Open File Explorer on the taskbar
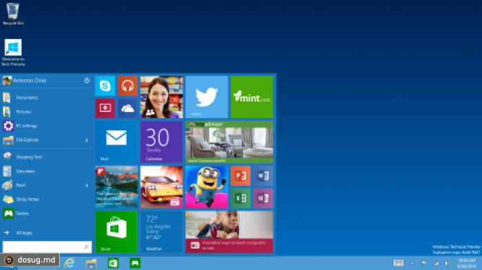This screenshot has width=482, height=270. pyautogui.click(x=92, y=263)
